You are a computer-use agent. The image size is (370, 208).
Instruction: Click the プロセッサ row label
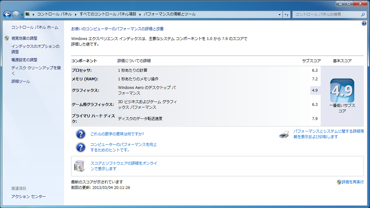point(82,70)
